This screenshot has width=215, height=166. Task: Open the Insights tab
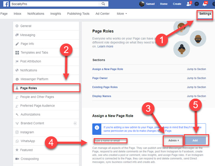tap(56, 14)
